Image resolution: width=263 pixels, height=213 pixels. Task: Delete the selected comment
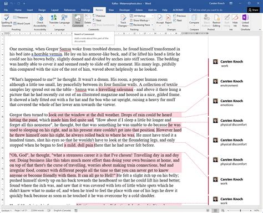click(x=88, y=20)
